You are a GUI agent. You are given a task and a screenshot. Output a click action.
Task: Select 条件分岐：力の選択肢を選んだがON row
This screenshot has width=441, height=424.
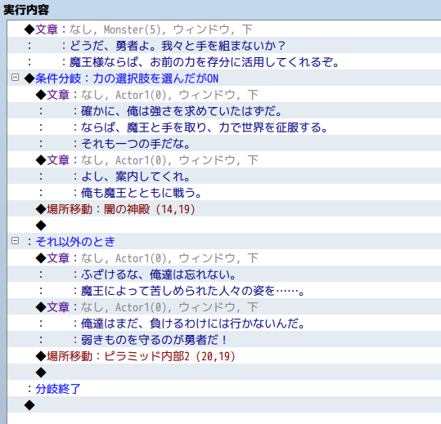click(224, 78)
